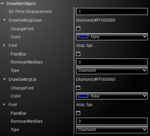Tick PaintBar checkbox in DrawSettingUp
Viewport: 150px width, 136px height.
pyautogui.click(x=78, y=113)
